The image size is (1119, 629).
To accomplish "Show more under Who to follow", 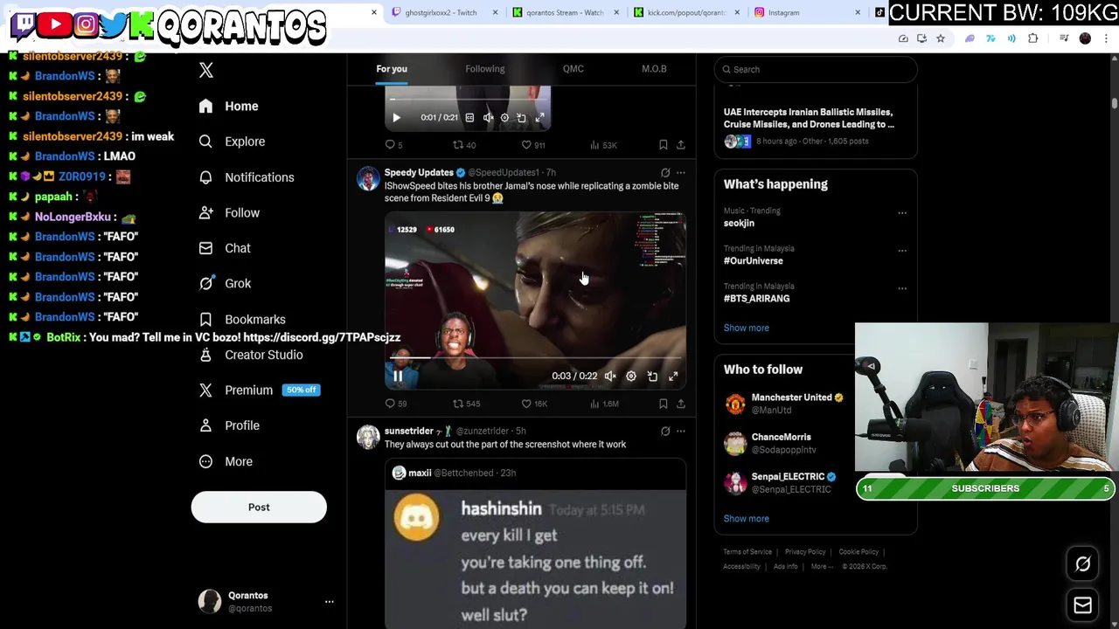I will (x=746, y=519).
